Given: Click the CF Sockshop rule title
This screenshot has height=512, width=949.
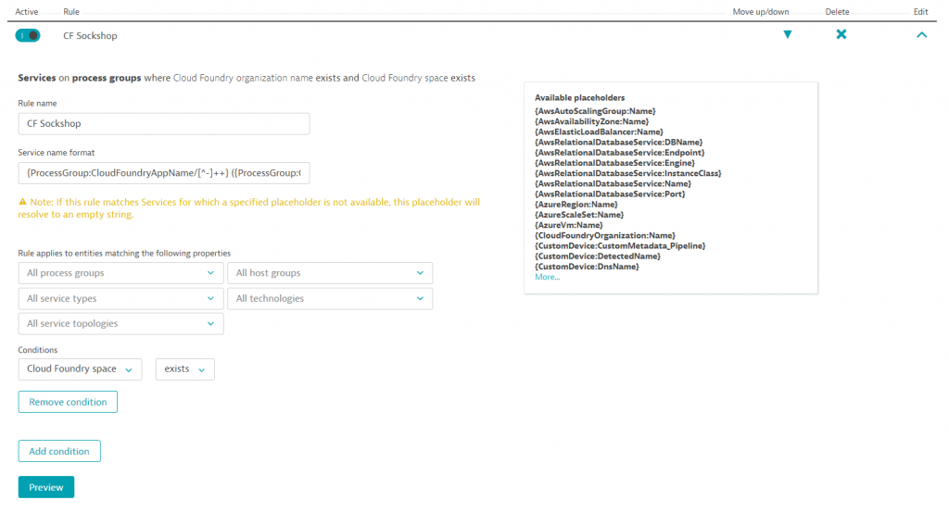Looking at the screenshot, I should (90, 35).
